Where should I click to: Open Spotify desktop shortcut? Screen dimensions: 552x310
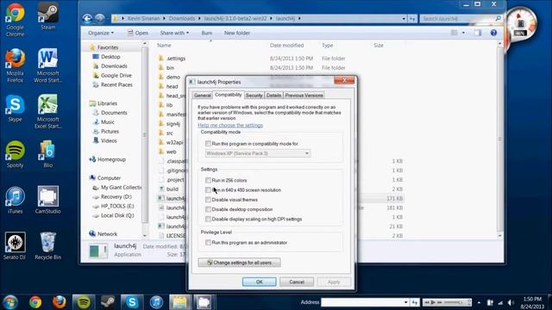point(16,154)
